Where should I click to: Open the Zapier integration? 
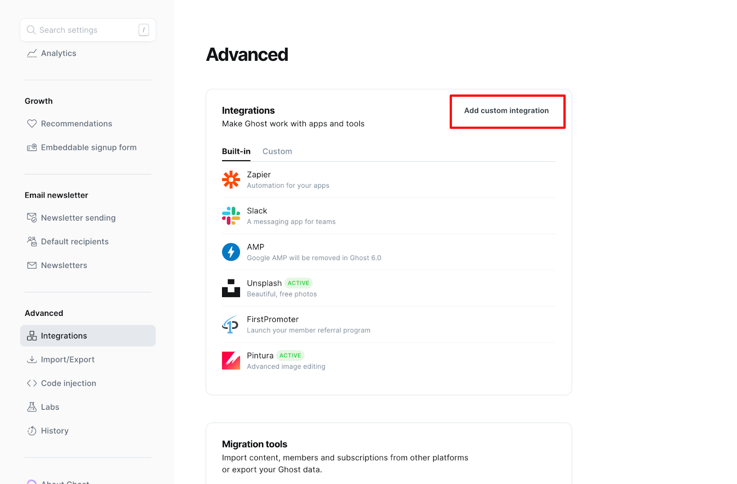[x=389, y=180]
